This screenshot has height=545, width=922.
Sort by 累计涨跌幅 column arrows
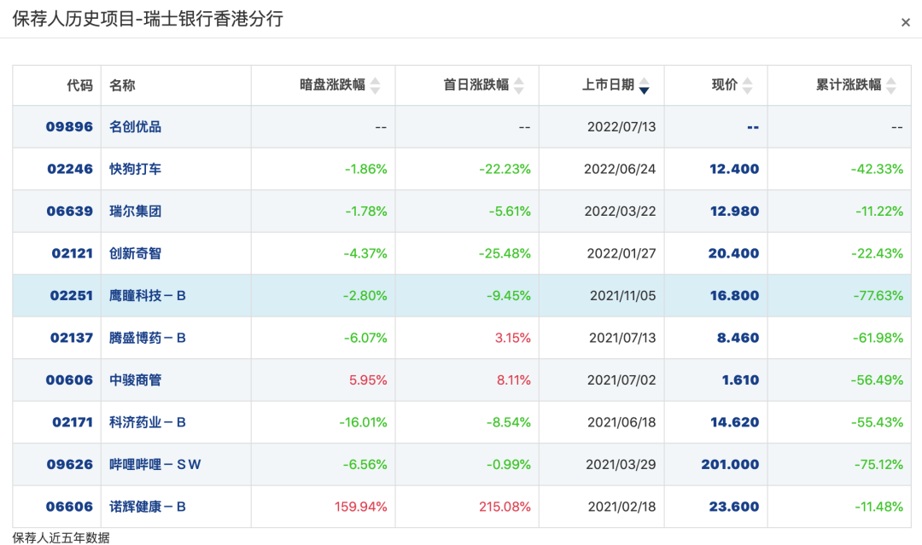point(890,86)
